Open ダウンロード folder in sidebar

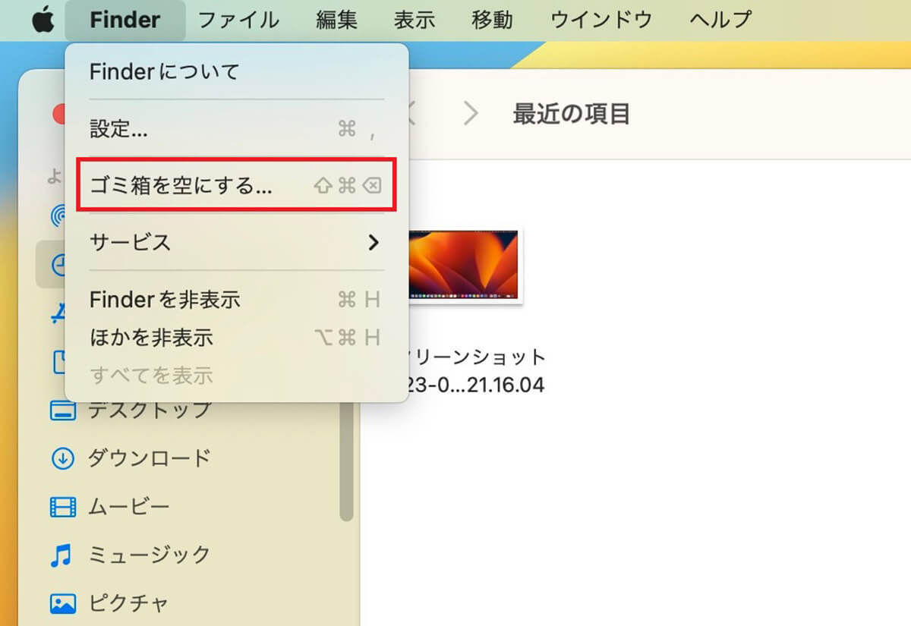150,458
